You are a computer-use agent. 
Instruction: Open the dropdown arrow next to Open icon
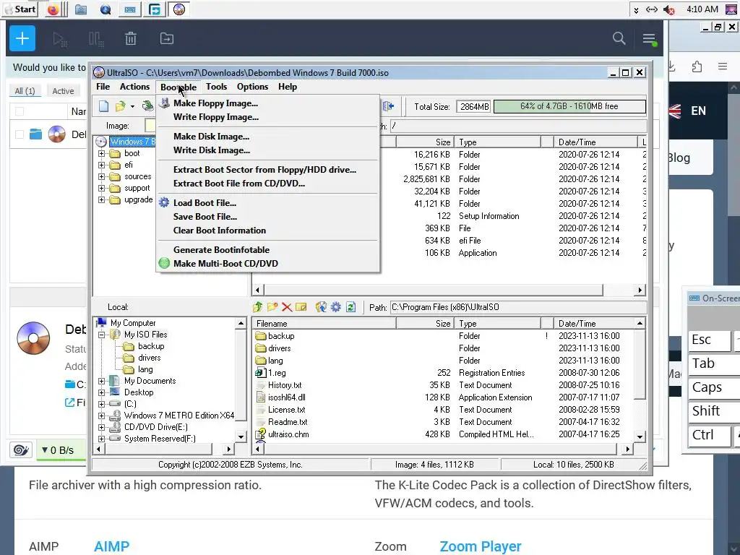[133, 107]
